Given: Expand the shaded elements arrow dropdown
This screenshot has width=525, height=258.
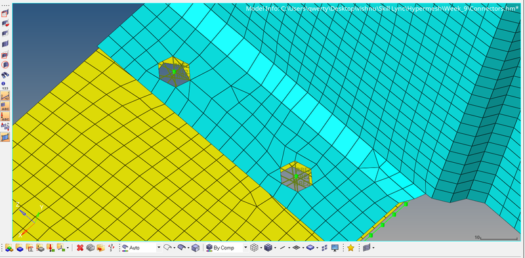Looking at the screenshot, I should click(x=275, y=248).
